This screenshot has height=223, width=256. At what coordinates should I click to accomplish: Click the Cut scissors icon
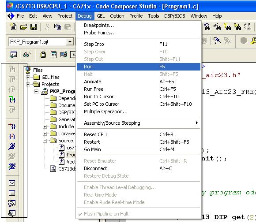pyautogui.click(x=47, y=27)
